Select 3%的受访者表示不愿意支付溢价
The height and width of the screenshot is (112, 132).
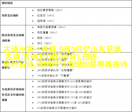[x=57, y=108]
